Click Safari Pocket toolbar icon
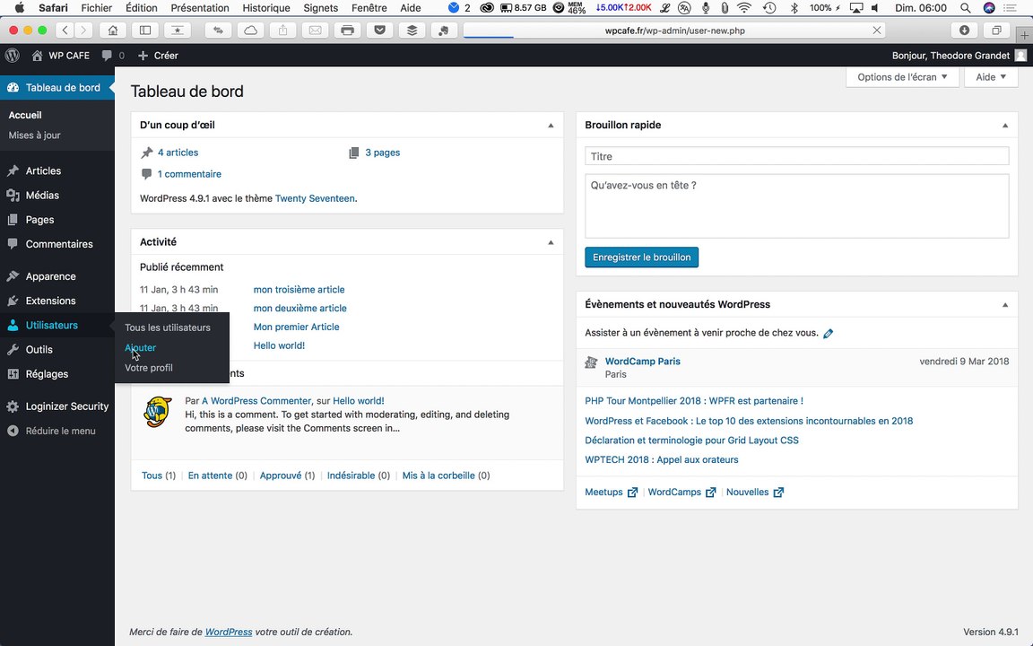Image resolution: width=1033 pixels, height=646 pixels. (x=379, y=31)
